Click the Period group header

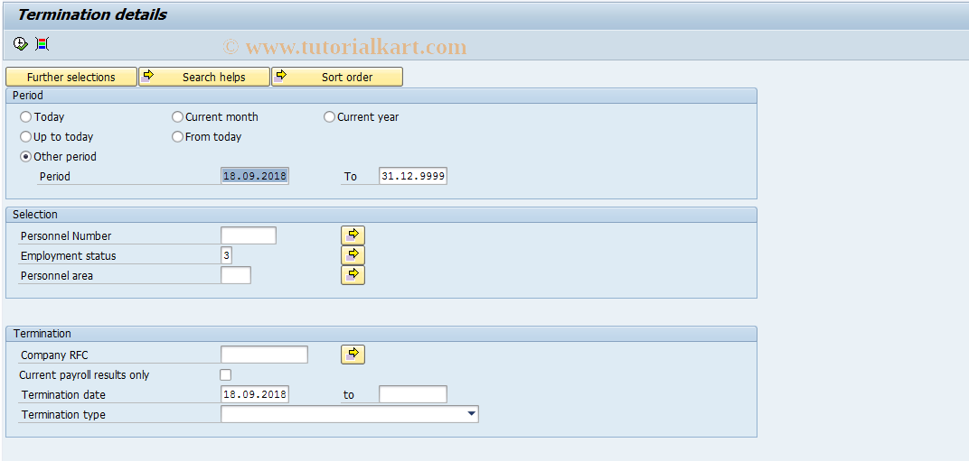pos(381,96)
